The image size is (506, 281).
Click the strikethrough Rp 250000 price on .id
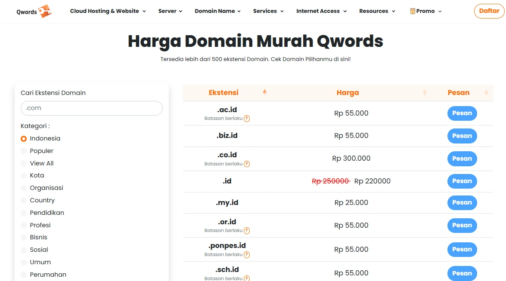pos(331,181)
